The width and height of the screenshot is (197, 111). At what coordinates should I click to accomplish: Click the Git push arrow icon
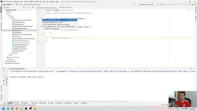181,4
